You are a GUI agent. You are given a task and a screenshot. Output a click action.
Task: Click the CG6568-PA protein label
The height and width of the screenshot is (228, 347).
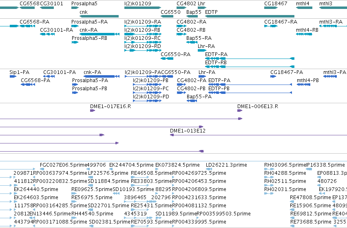[x=35, y=80]
